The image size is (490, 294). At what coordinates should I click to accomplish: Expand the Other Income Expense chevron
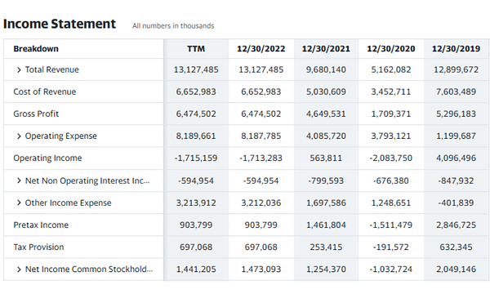(x=19, y=203)
